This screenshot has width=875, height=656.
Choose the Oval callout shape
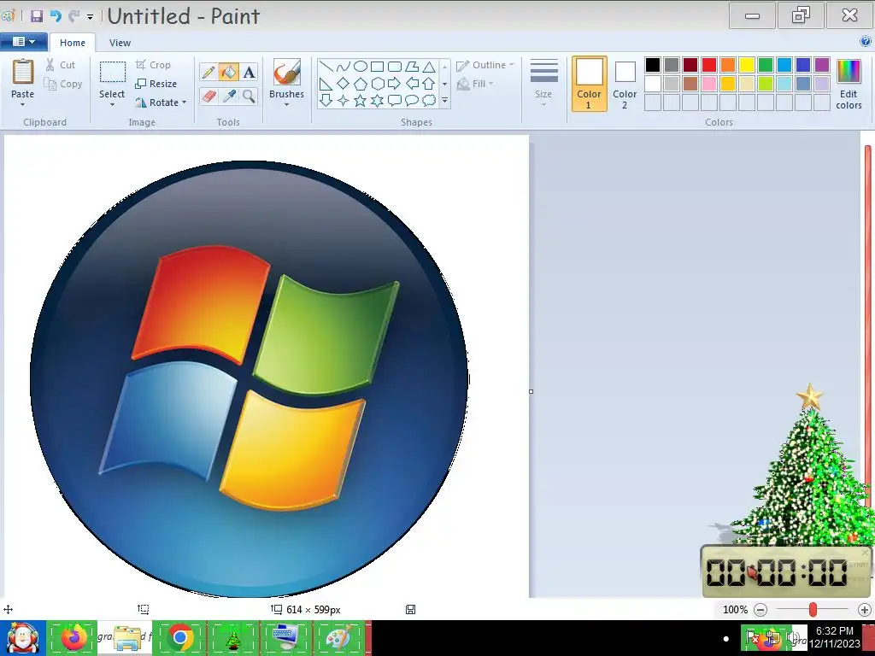[x=412, y=101]
